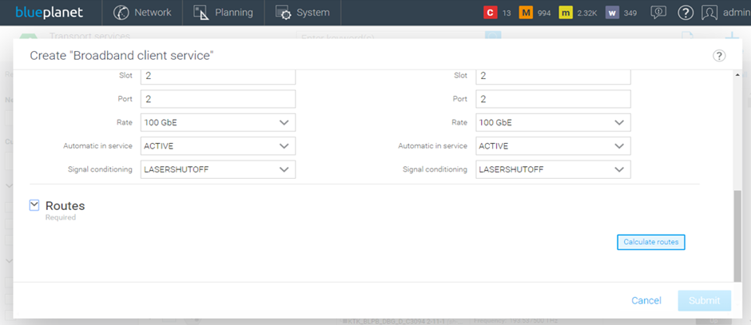Open the admin user profile icon

coord(709,13)
